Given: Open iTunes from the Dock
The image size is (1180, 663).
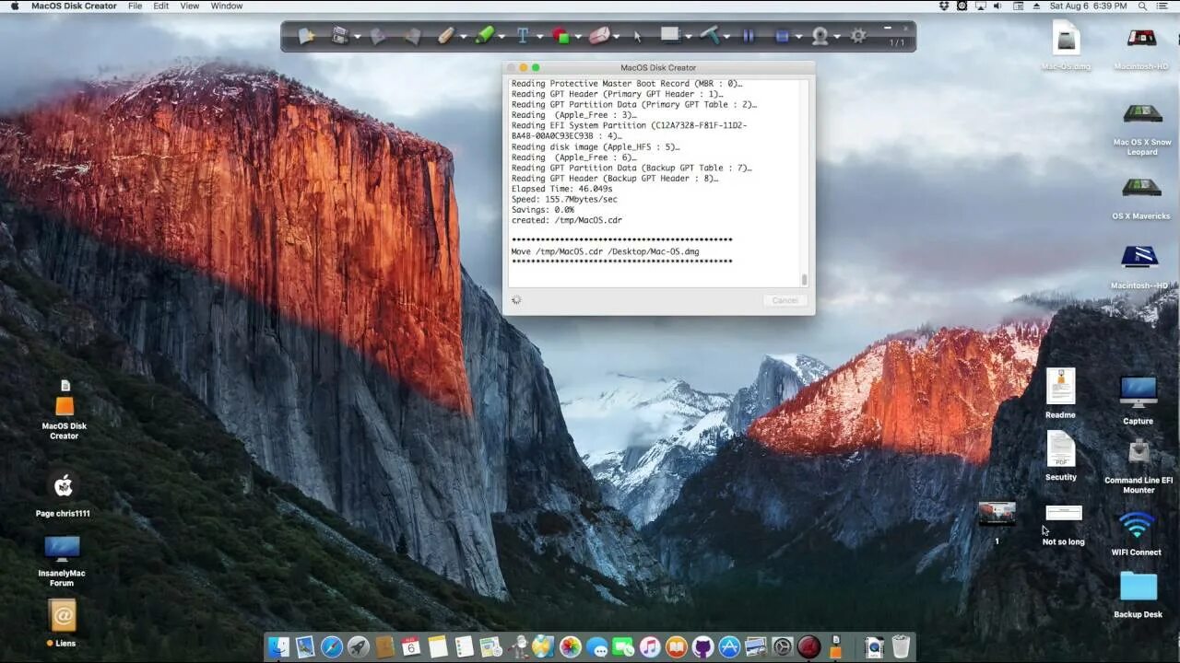Looking at the screenshot, I should [650, 646].
